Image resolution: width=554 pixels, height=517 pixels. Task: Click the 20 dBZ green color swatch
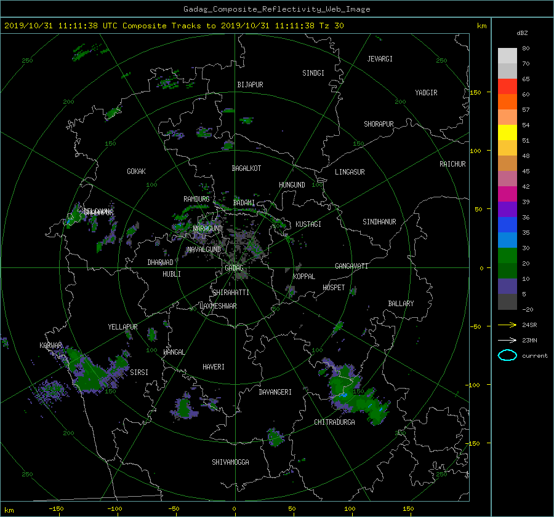click(507, 255)
